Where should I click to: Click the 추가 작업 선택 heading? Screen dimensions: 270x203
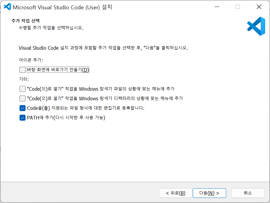pyautogui.click(x=26, y=21)
